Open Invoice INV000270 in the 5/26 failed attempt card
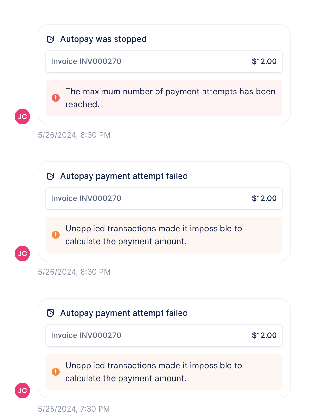 coord(86,198)
